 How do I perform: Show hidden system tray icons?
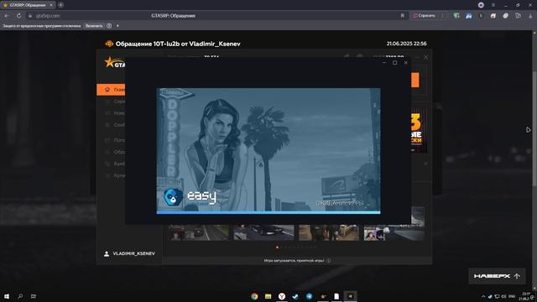tap(483, 296)
